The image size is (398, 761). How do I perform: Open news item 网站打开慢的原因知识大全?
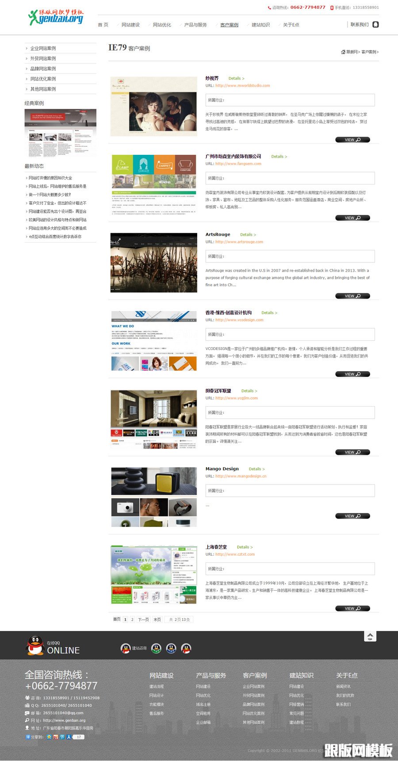tap(50, 178)
